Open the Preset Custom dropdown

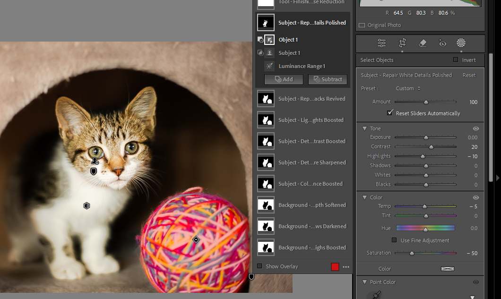[408, 88]
